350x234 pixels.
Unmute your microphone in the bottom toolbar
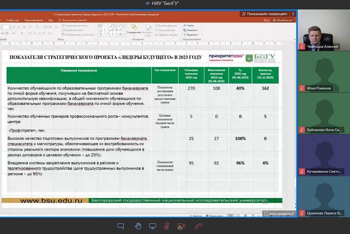point(166,226)
